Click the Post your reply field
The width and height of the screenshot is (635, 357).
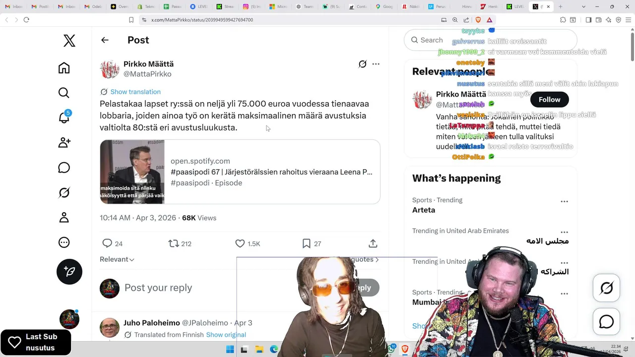[x=158, y=288]
